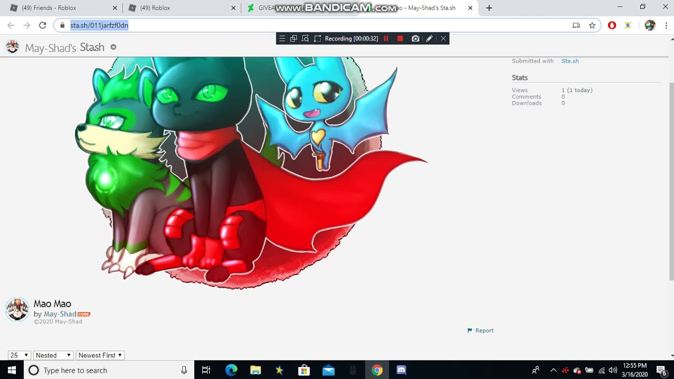Open Mail app from taskbar

329,370
